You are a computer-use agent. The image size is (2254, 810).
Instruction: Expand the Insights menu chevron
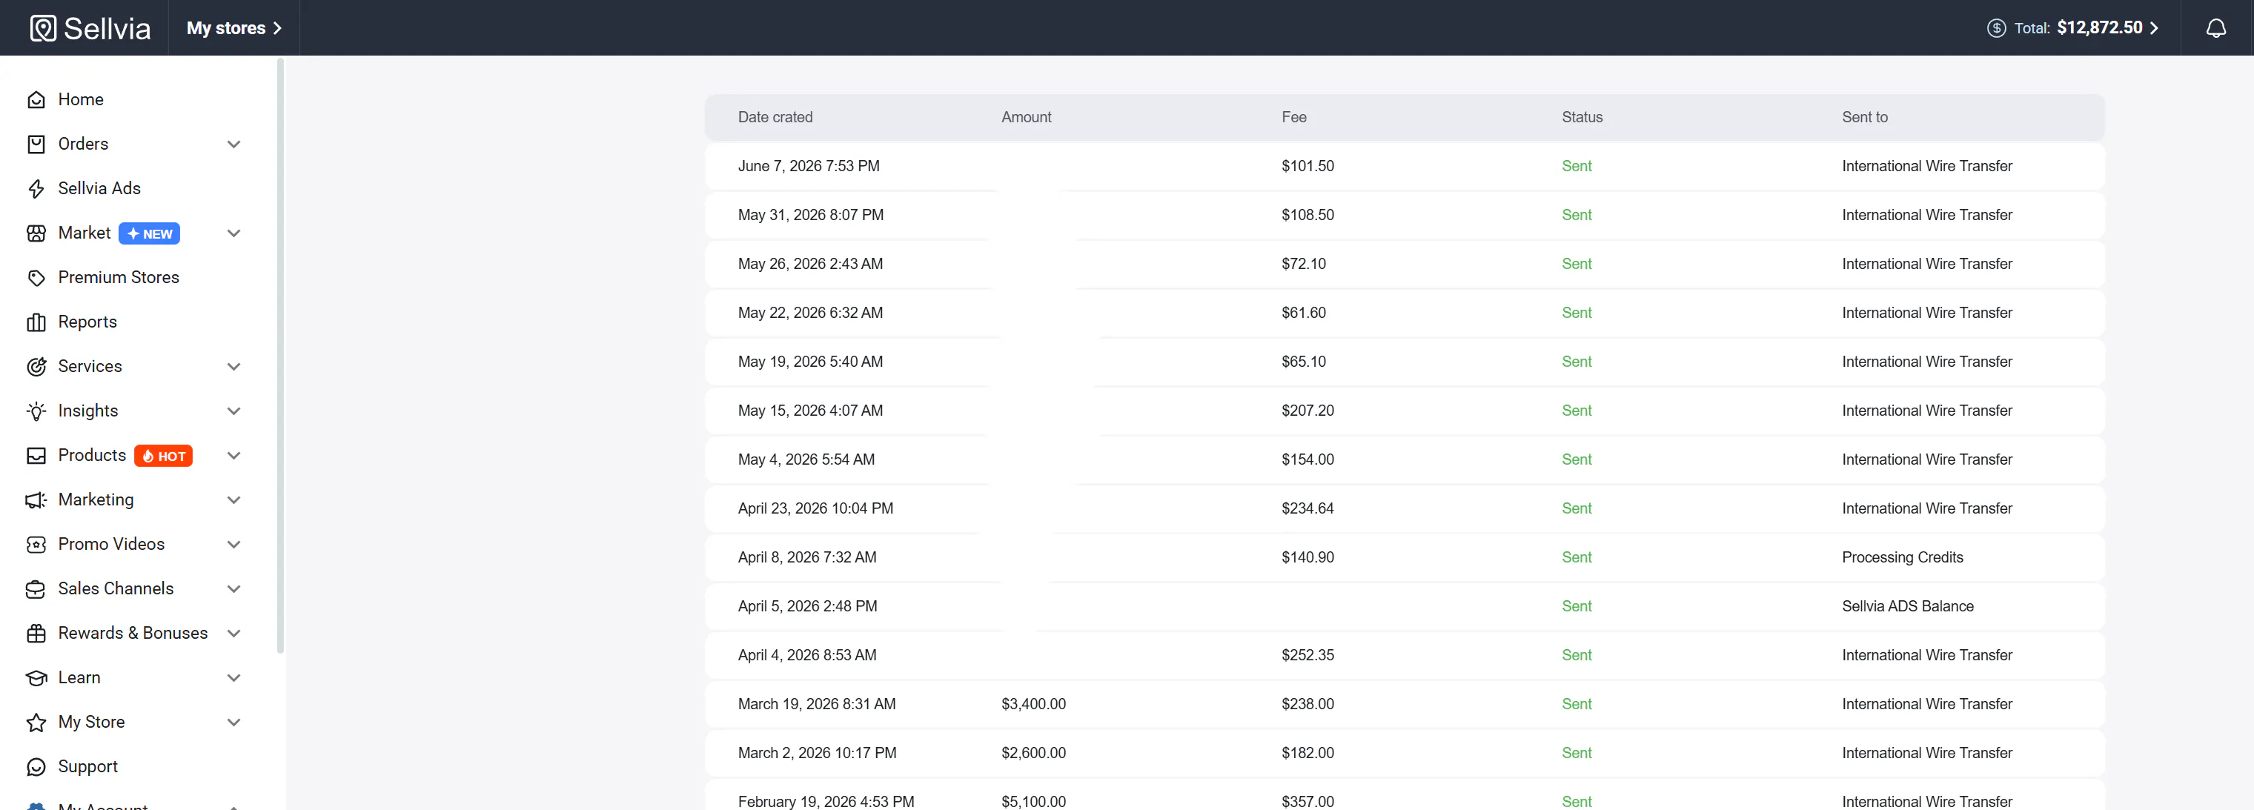click(233, 411)
